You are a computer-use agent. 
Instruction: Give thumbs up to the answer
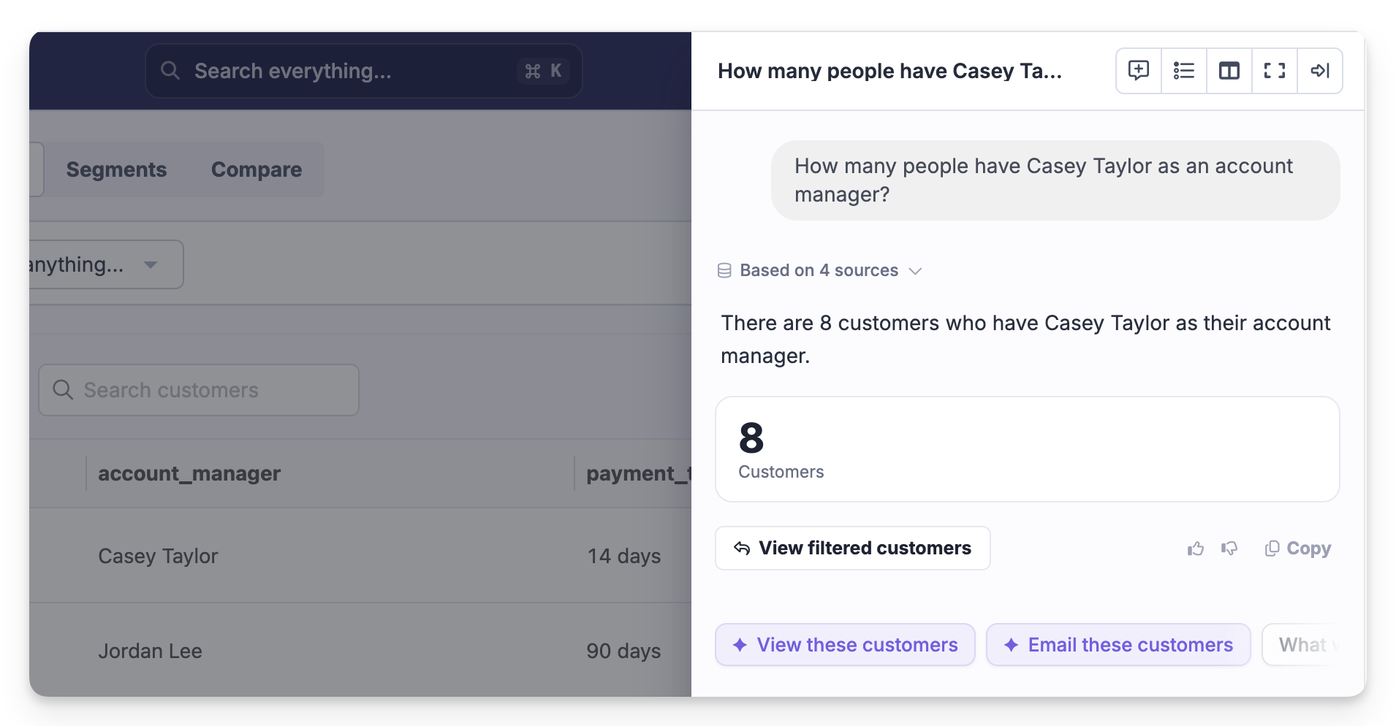tap(1196, 549)
